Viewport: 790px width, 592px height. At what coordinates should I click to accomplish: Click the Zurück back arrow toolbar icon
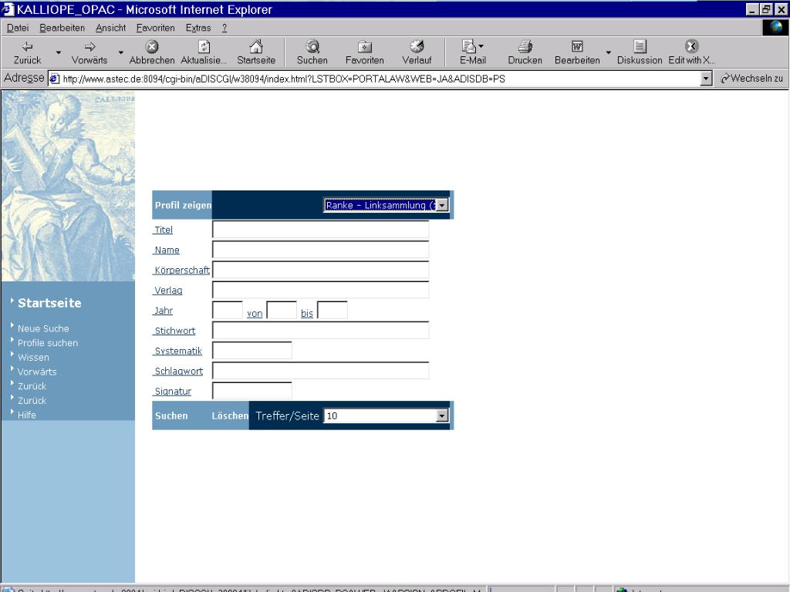coord(28,47)
